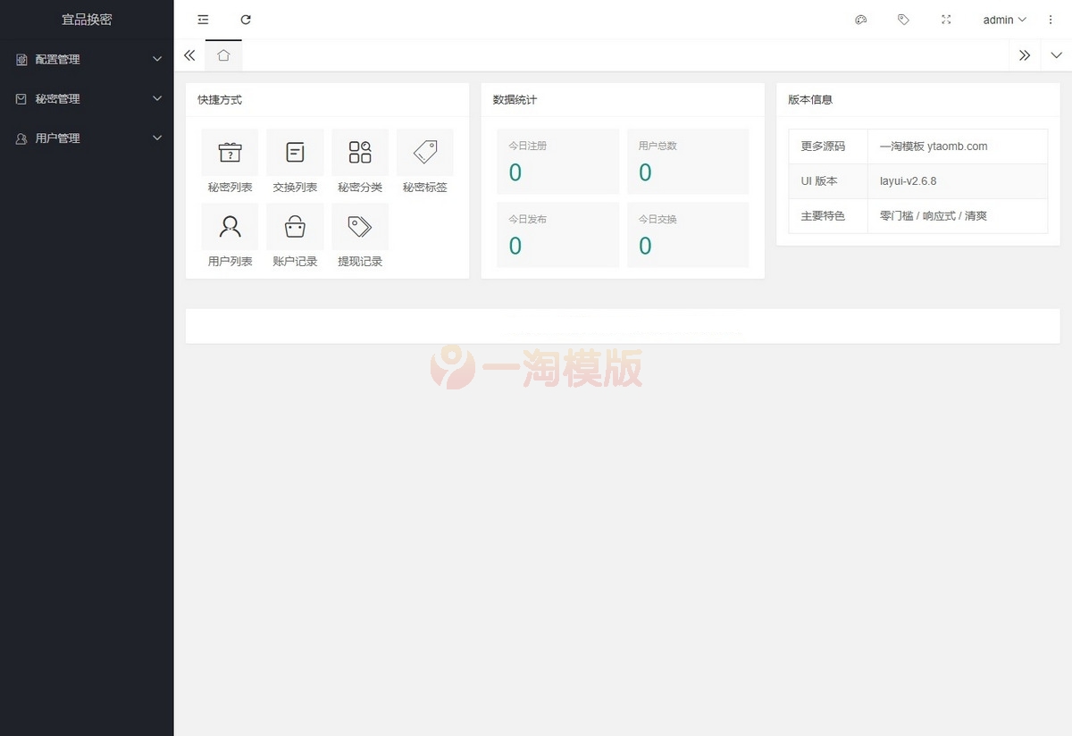Collapse the sidebar with the menu-fold icon
This screenshot has height=736, width=1072.
click(x=203, y=20)
